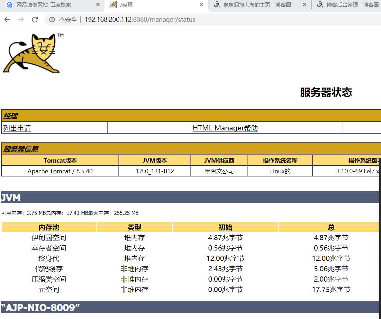Click the 可用内存 memory summary line

70,213
